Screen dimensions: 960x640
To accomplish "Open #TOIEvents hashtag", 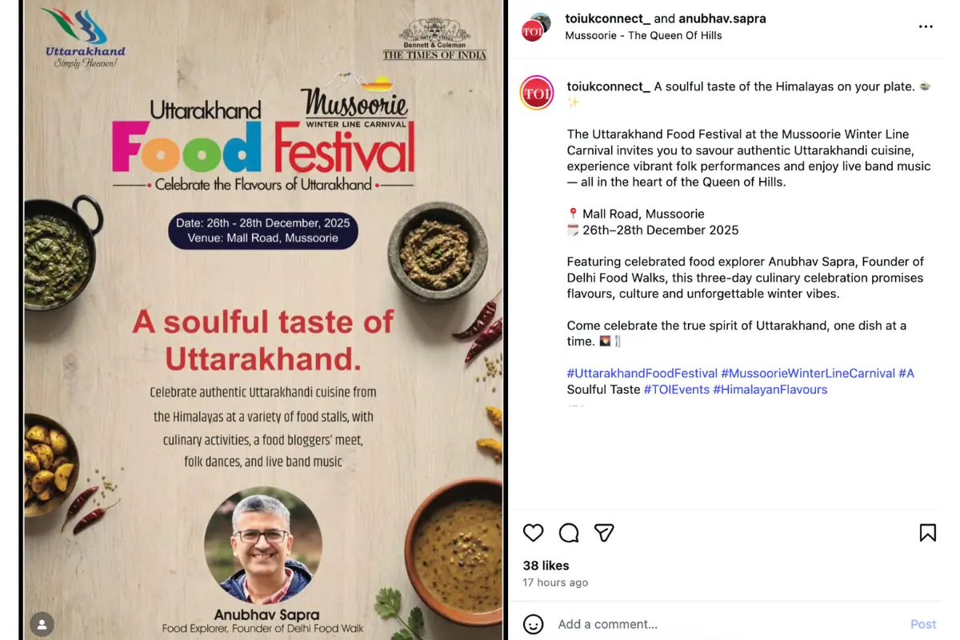I will (677, 390).
